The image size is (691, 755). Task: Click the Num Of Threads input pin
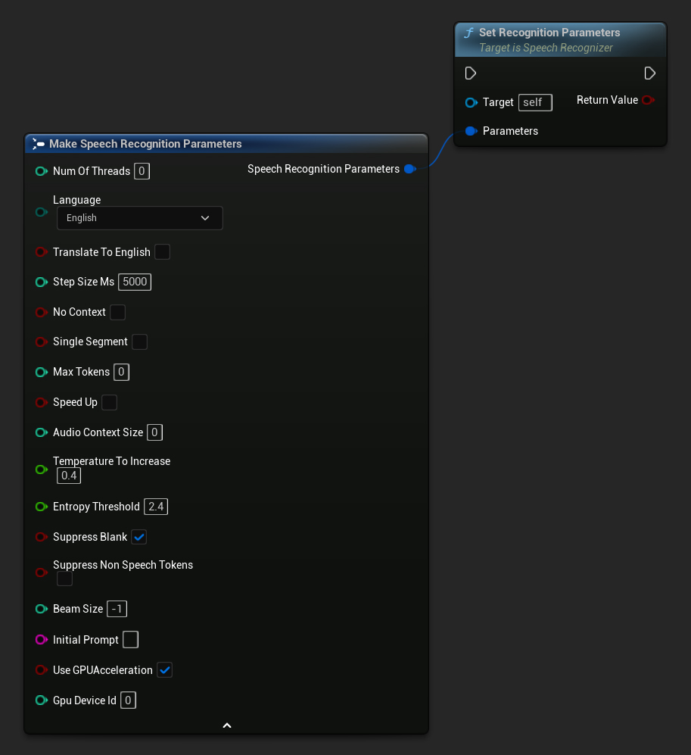[41, 171]
